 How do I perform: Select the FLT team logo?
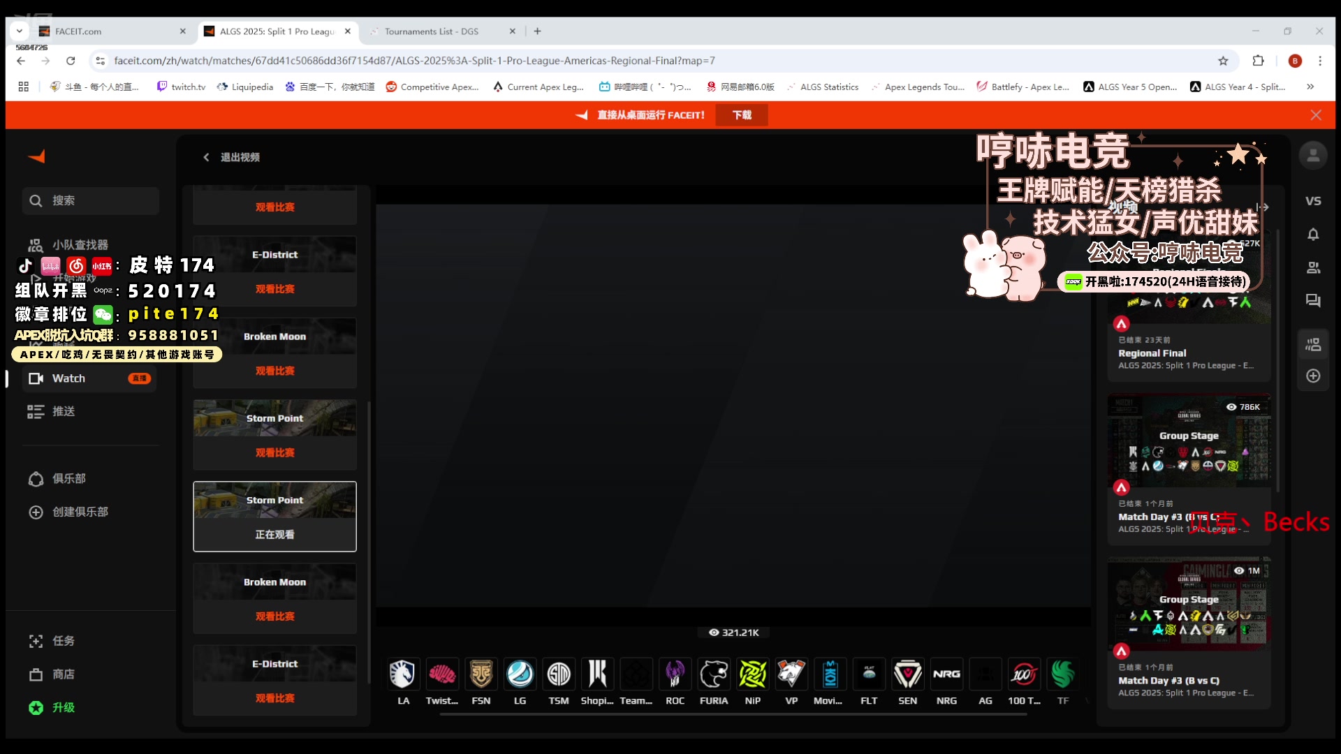tap(869, 674)
